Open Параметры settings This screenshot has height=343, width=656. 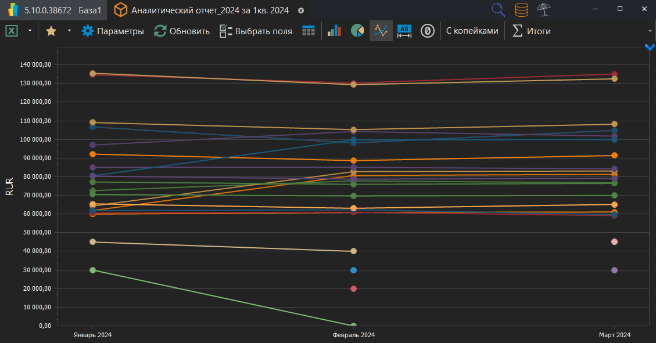tap(113, 31)
